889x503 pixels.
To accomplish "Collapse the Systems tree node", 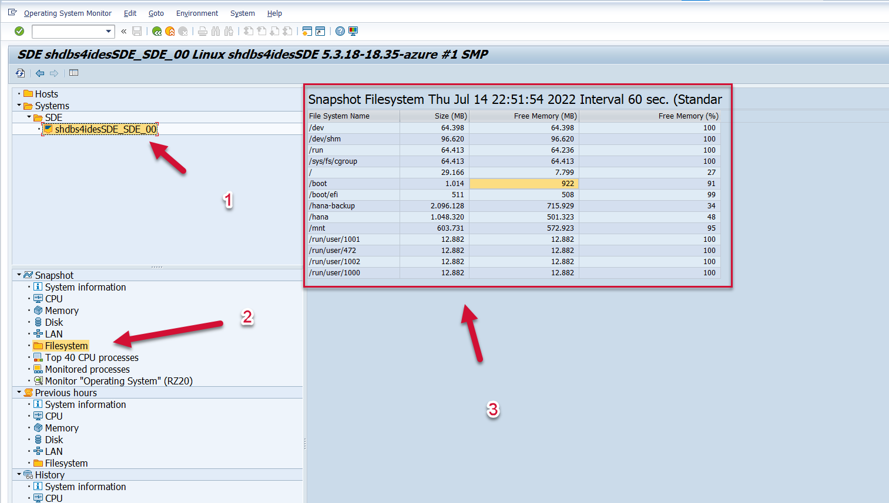I will click(19, 106).
